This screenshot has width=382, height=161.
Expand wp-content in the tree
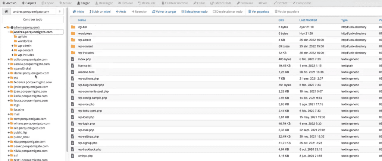pyautogui.click(x=12, y=50)
